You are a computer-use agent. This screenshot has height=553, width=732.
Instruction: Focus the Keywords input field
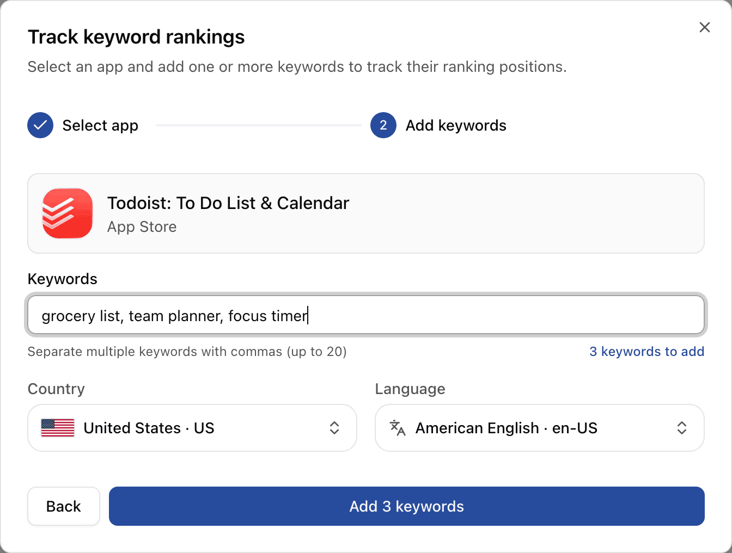click(x=366, y=315)
